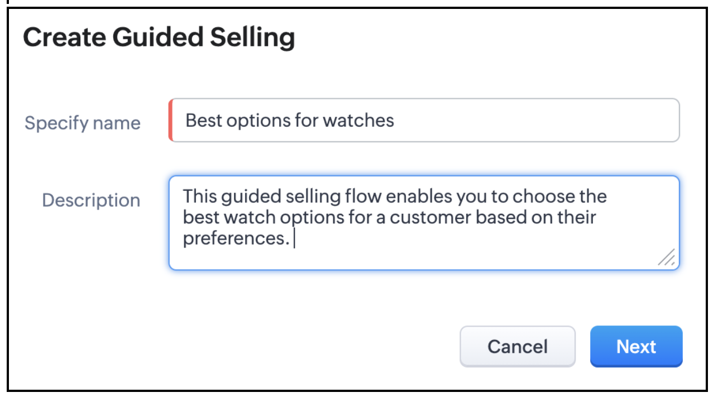Click the "Description" label
The width and height of the screenshot is (718, 402).
point(91,200)
